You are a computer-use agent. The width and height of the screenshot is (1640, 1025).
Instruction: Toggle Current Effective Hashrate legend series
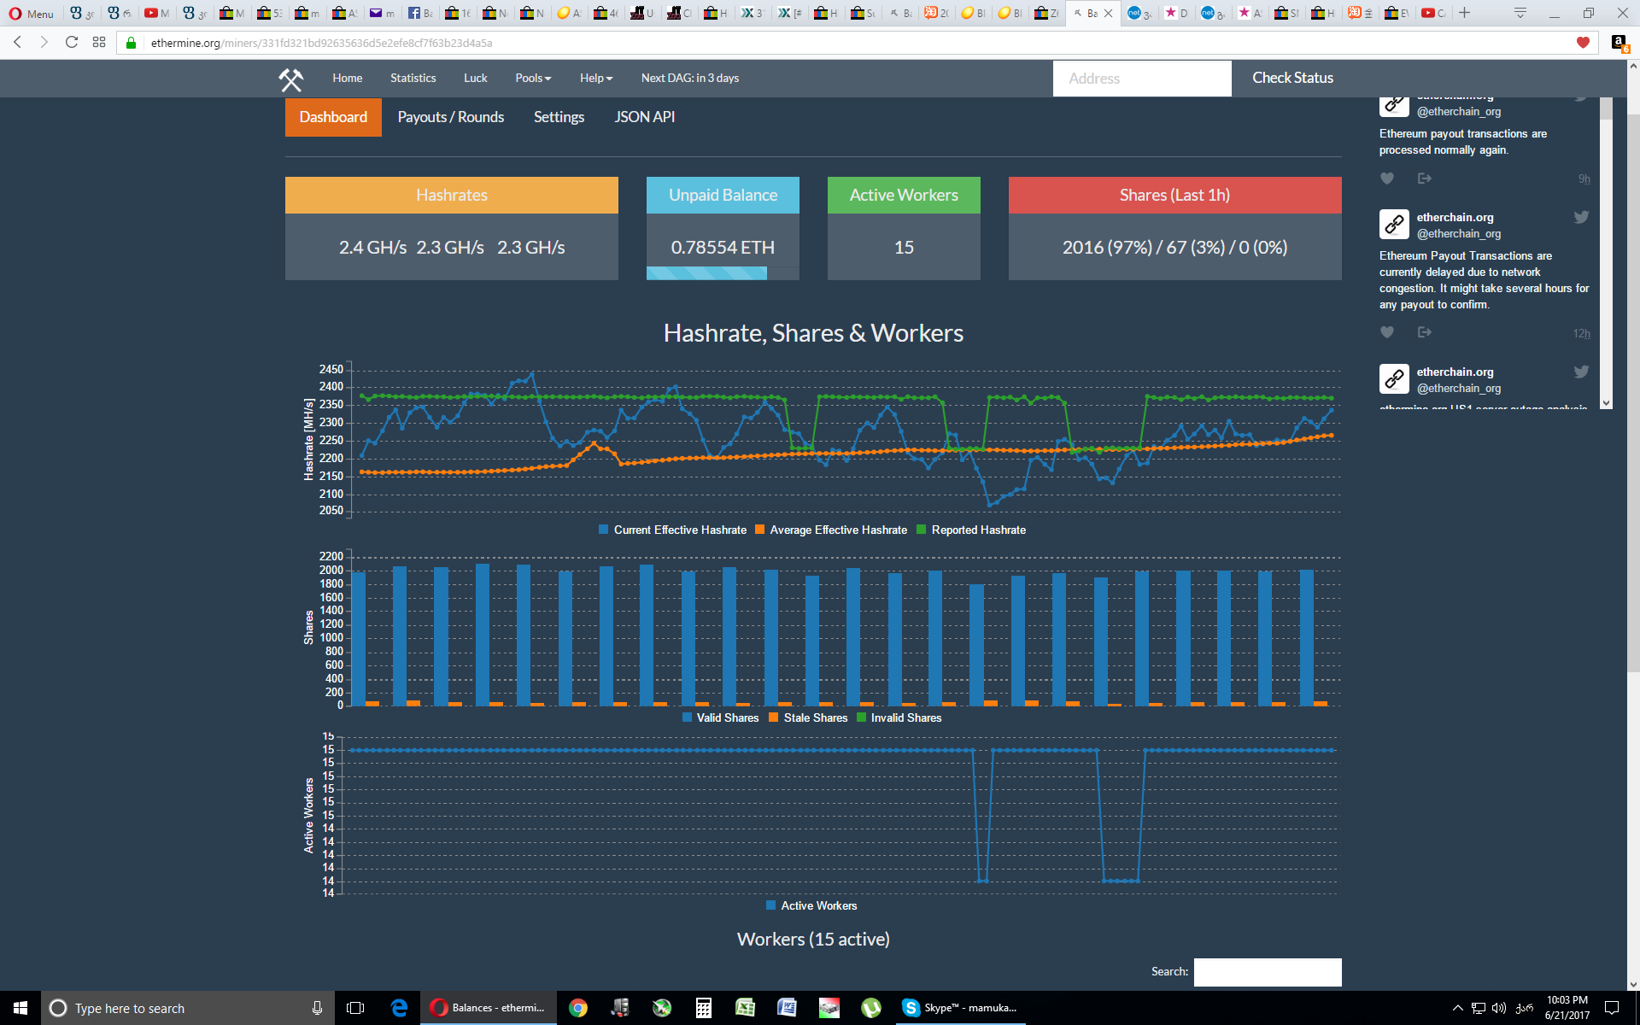pos(672,530)
